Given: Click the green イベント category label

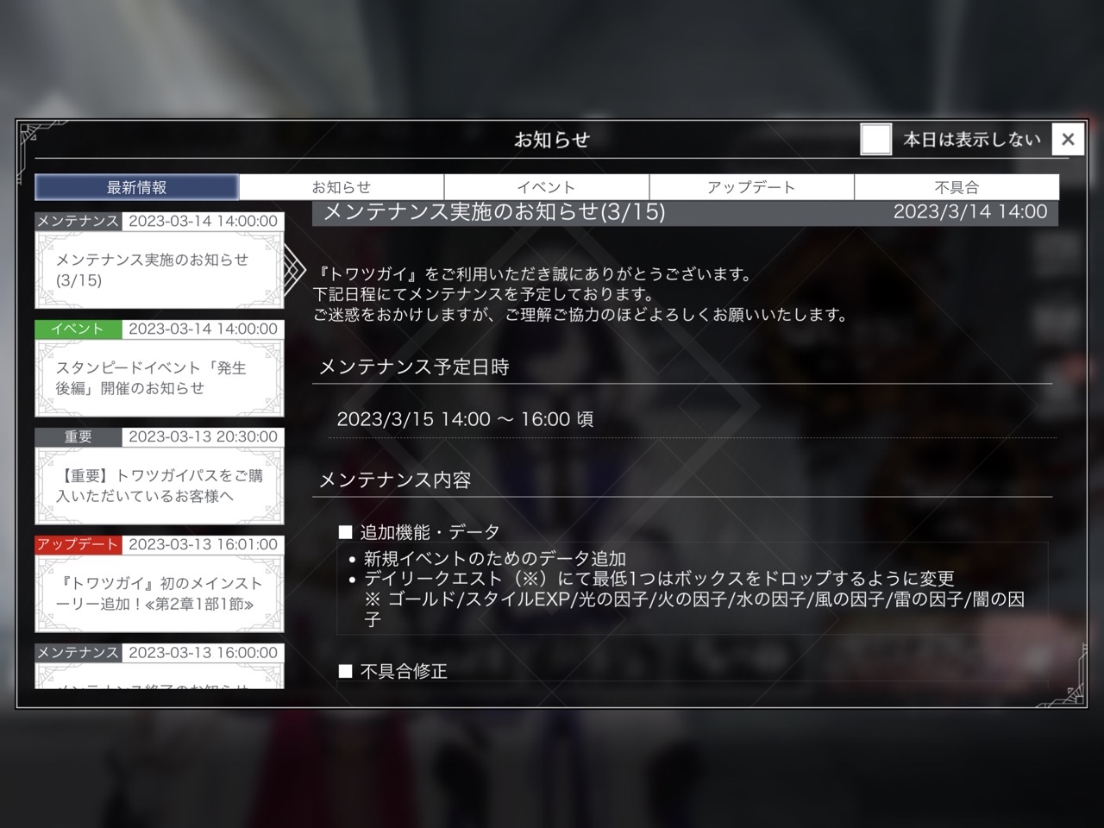Looking at the screenshot, I should (x=78, y=329).
